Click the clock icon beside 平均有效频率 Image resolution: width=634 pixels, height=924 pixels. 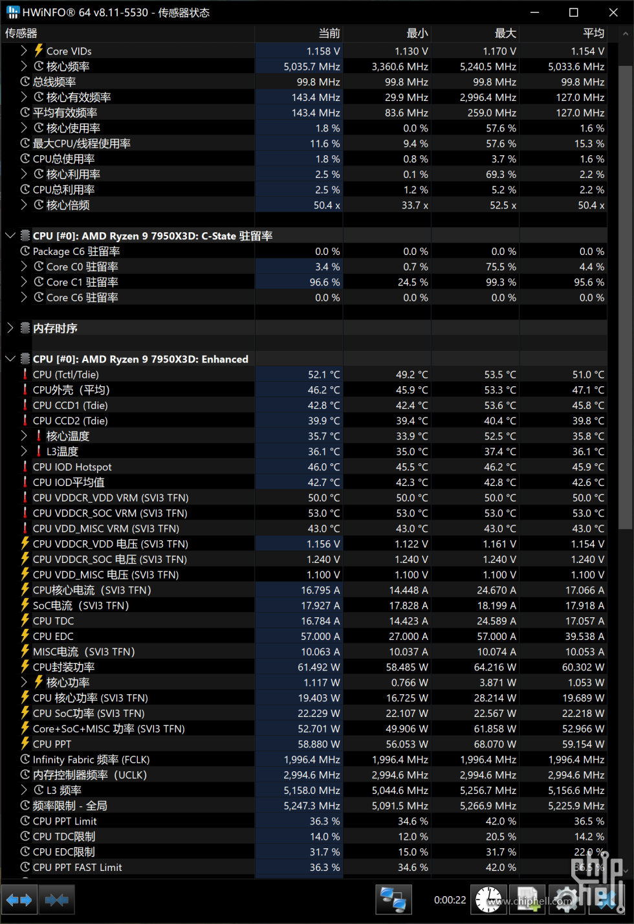tap(25, 113)
